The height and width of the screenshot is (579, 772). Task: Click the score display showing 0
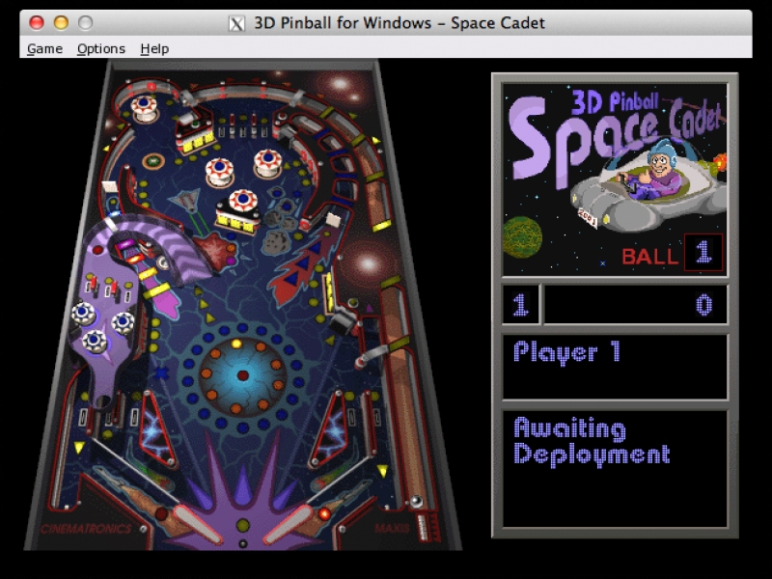point(635,305)
